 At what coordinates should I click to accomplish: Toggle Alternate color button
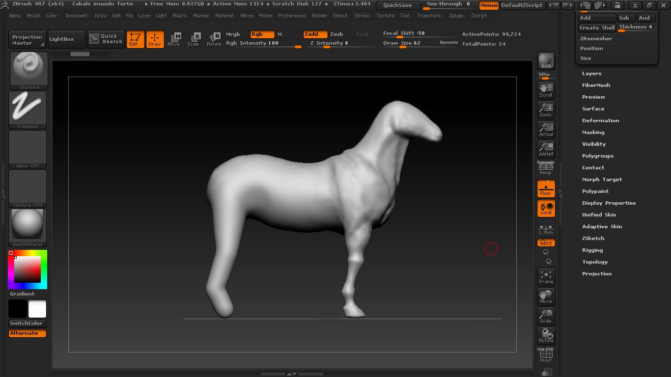28,333
